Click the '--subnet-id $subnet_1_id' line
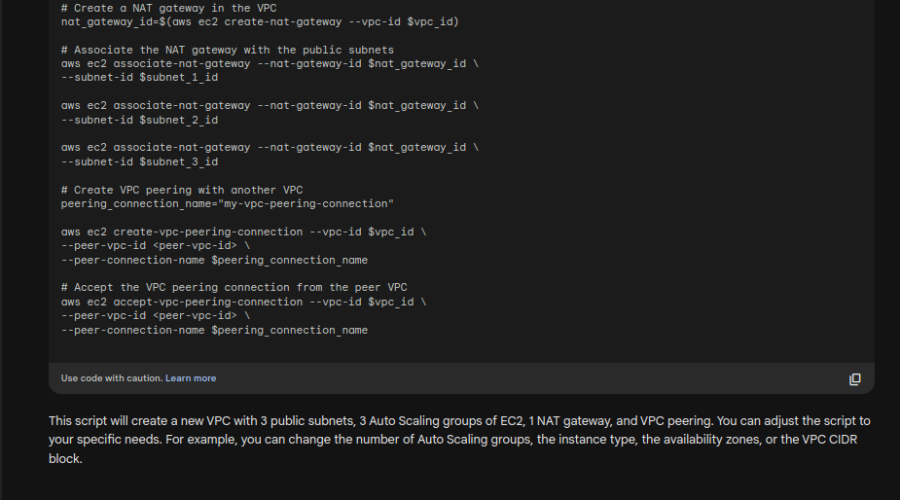The height and width of the screenshot is (500, 900). point(139,78)
